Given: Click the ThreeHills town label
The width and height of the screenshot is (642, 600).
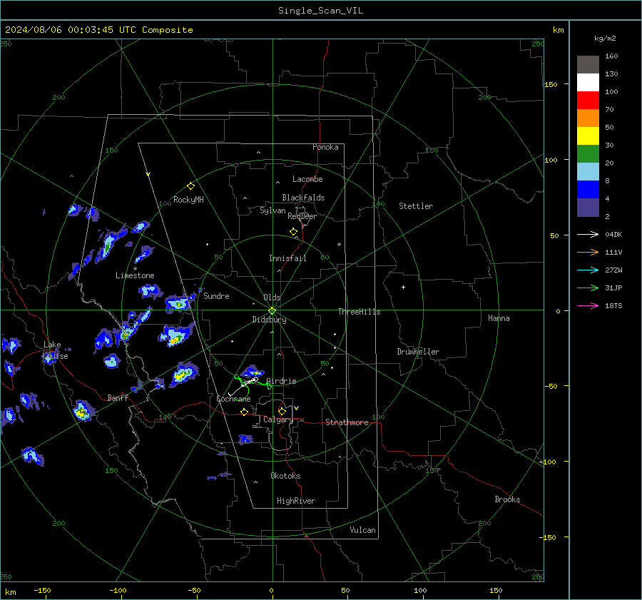Looking at the screenshot, I should (x=359, y=312).
